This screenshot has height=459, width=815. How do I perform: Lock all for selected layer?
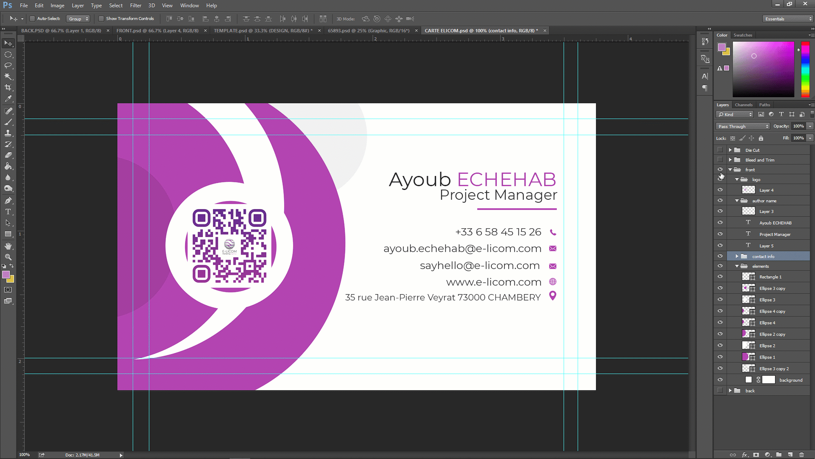tap(761, 138)
